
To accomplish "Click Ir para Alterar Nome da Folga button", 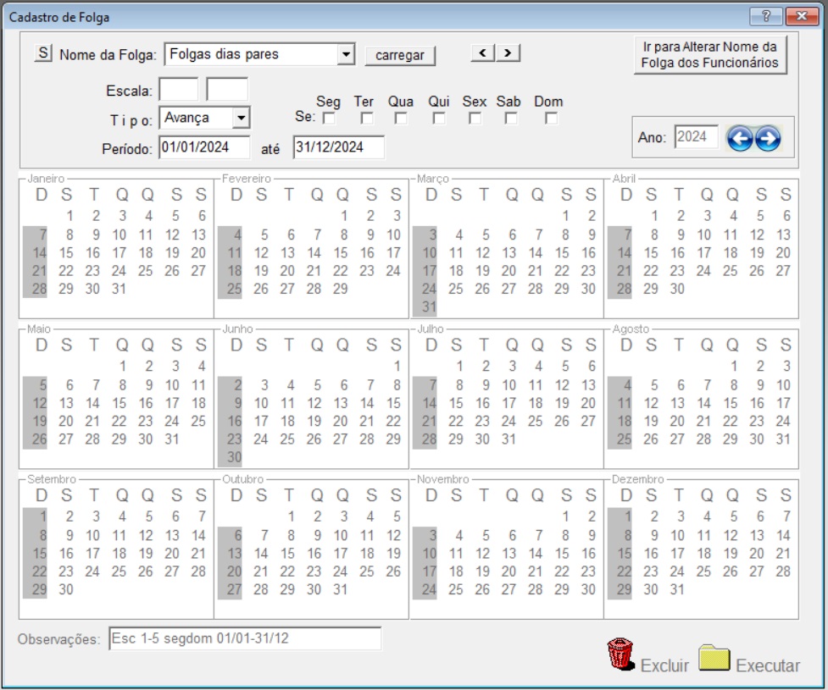I will click(709, 55).
